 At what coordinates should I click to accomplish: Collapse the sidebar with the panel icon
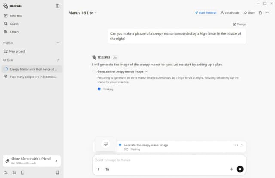click(x=58, y=6)
